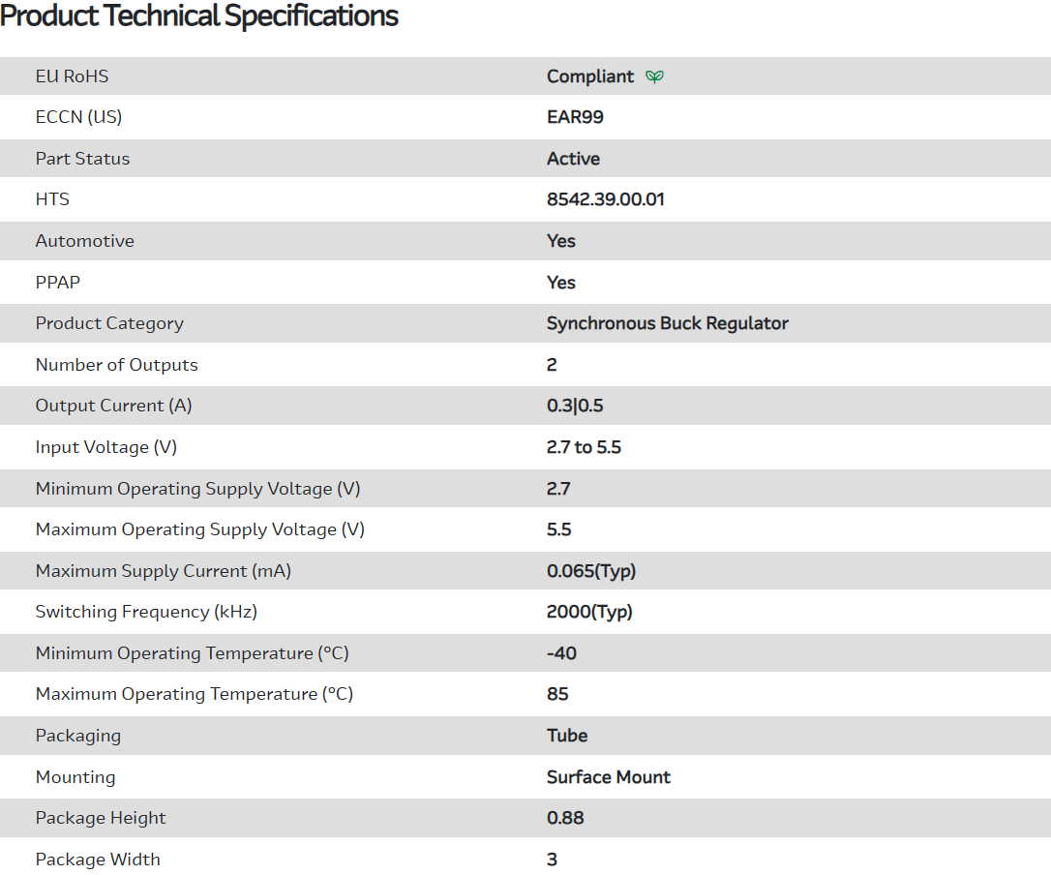Click the PPAP row label
This screenshot has width=1051, height=875.
tap(58, 283)
